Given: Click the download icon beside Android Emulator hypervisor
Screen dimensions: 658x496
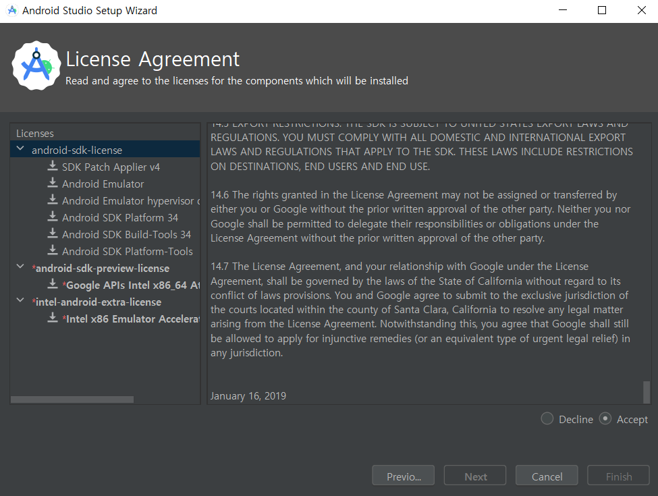Looking at the screenshot, I should pyautogui.click(x=53, y=200).
